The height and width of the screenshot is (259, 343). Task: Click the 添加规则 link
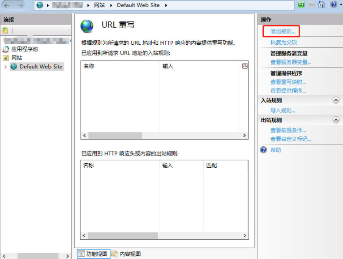(283, 31)
